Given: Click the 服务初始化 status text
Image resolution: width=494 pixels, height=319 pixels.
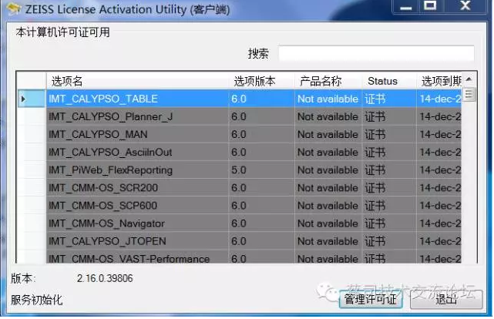Looking at the screenshot, I should (x=36, y=300).
